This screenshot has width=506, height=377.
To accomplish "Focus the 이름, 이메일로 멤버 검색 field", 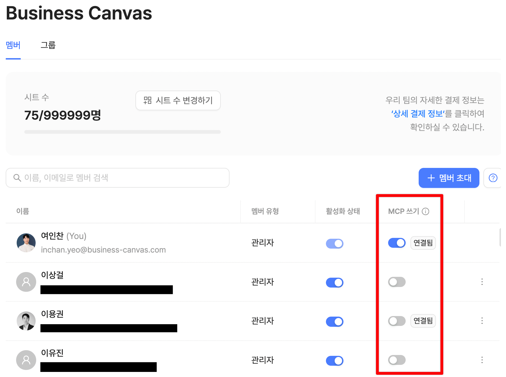I will (x=118, y=178).
